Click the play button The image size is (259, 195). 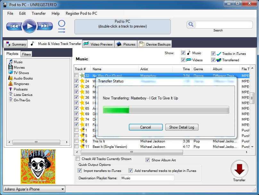point(29,26)
